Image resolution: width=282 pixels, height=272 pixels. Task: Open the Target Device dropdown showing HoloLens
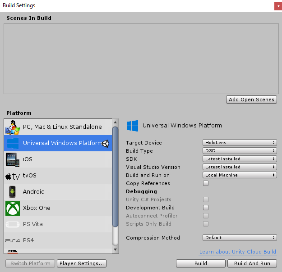(240, 143)
